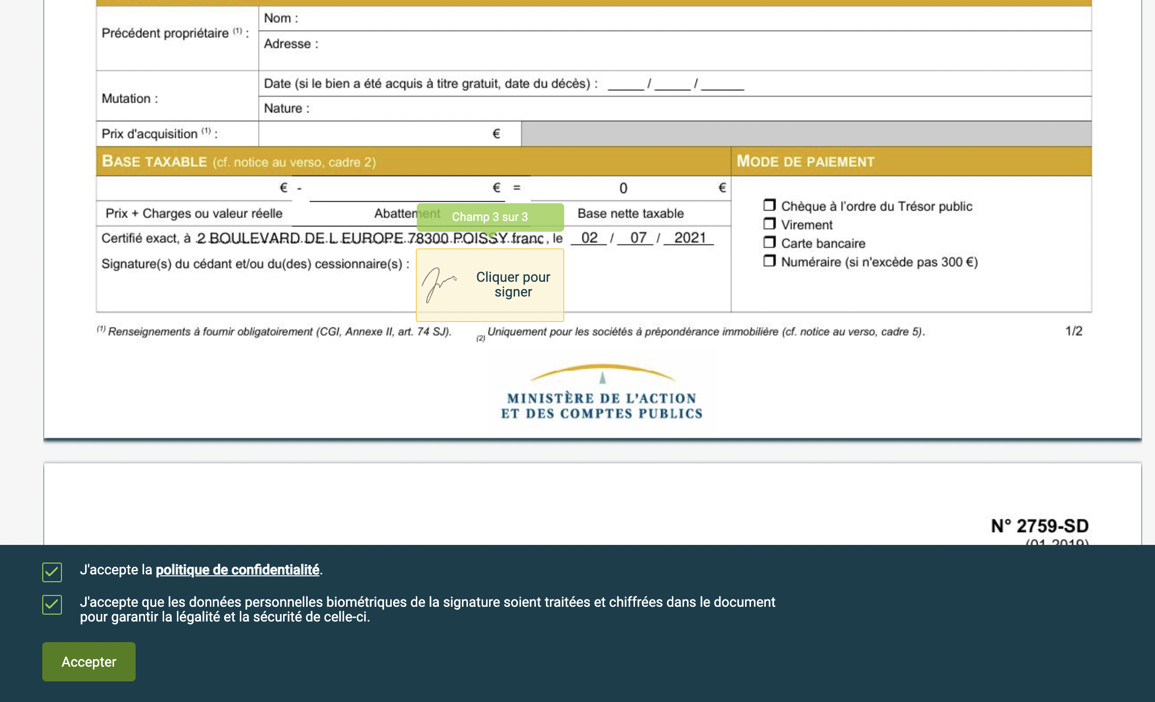Uncheck the politique de confidentialité acceptance checkbox
The image size is (1155, 702).
(x=51, y=570)
